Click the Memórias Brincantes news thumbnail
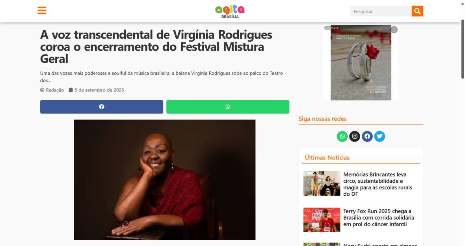 pyautogui.click(x=322, y=183)
